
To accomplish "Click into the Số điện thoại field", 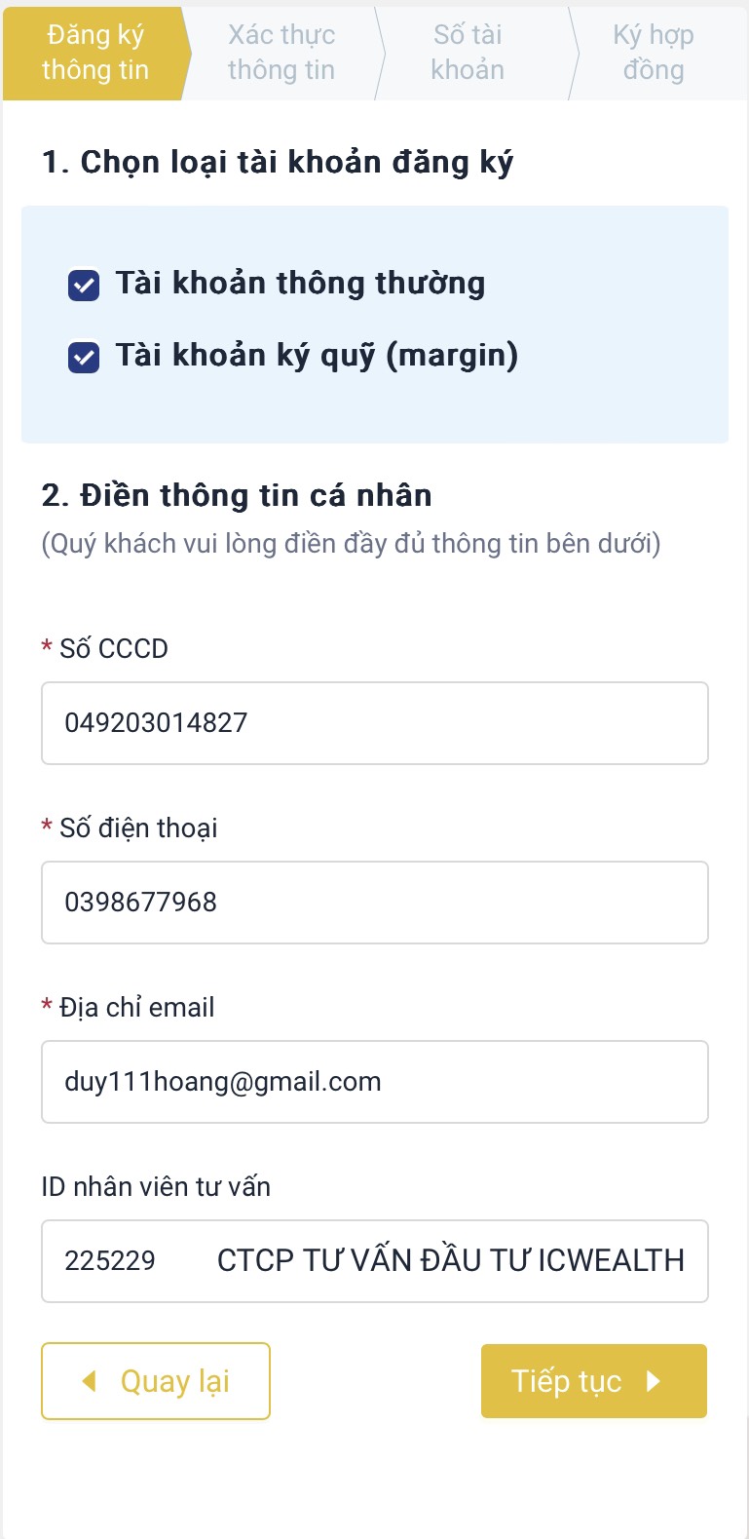I will point(375,903).
